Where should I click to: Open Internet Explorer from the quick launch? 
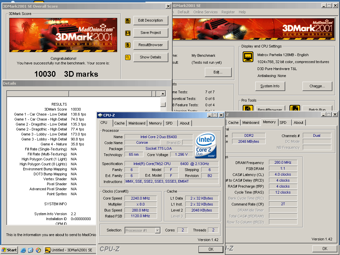[23, 250]
